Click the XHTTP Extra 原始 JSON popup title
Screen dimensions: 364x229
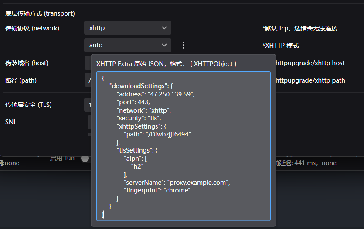(x=167, y=64)
